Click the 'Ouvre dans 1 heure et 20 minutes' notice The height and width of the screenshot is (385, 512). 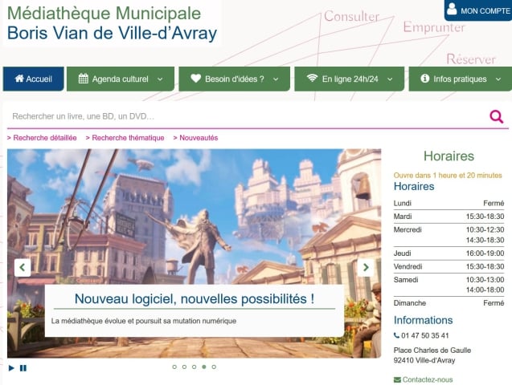448,175
